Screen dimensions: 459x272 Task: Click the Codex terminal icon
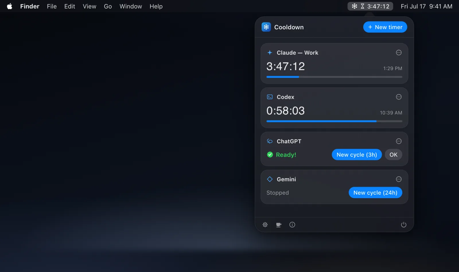click(x=270, y=97)
